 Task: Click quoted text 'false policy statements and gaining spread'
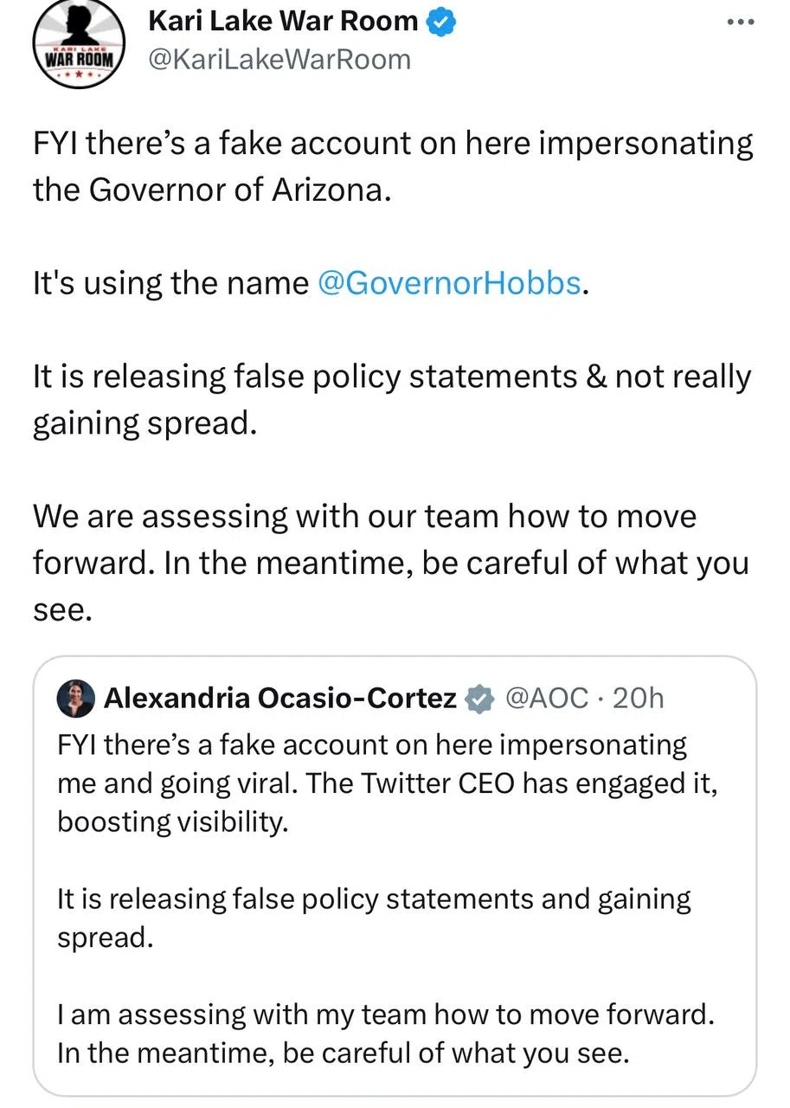click(374, 918)
